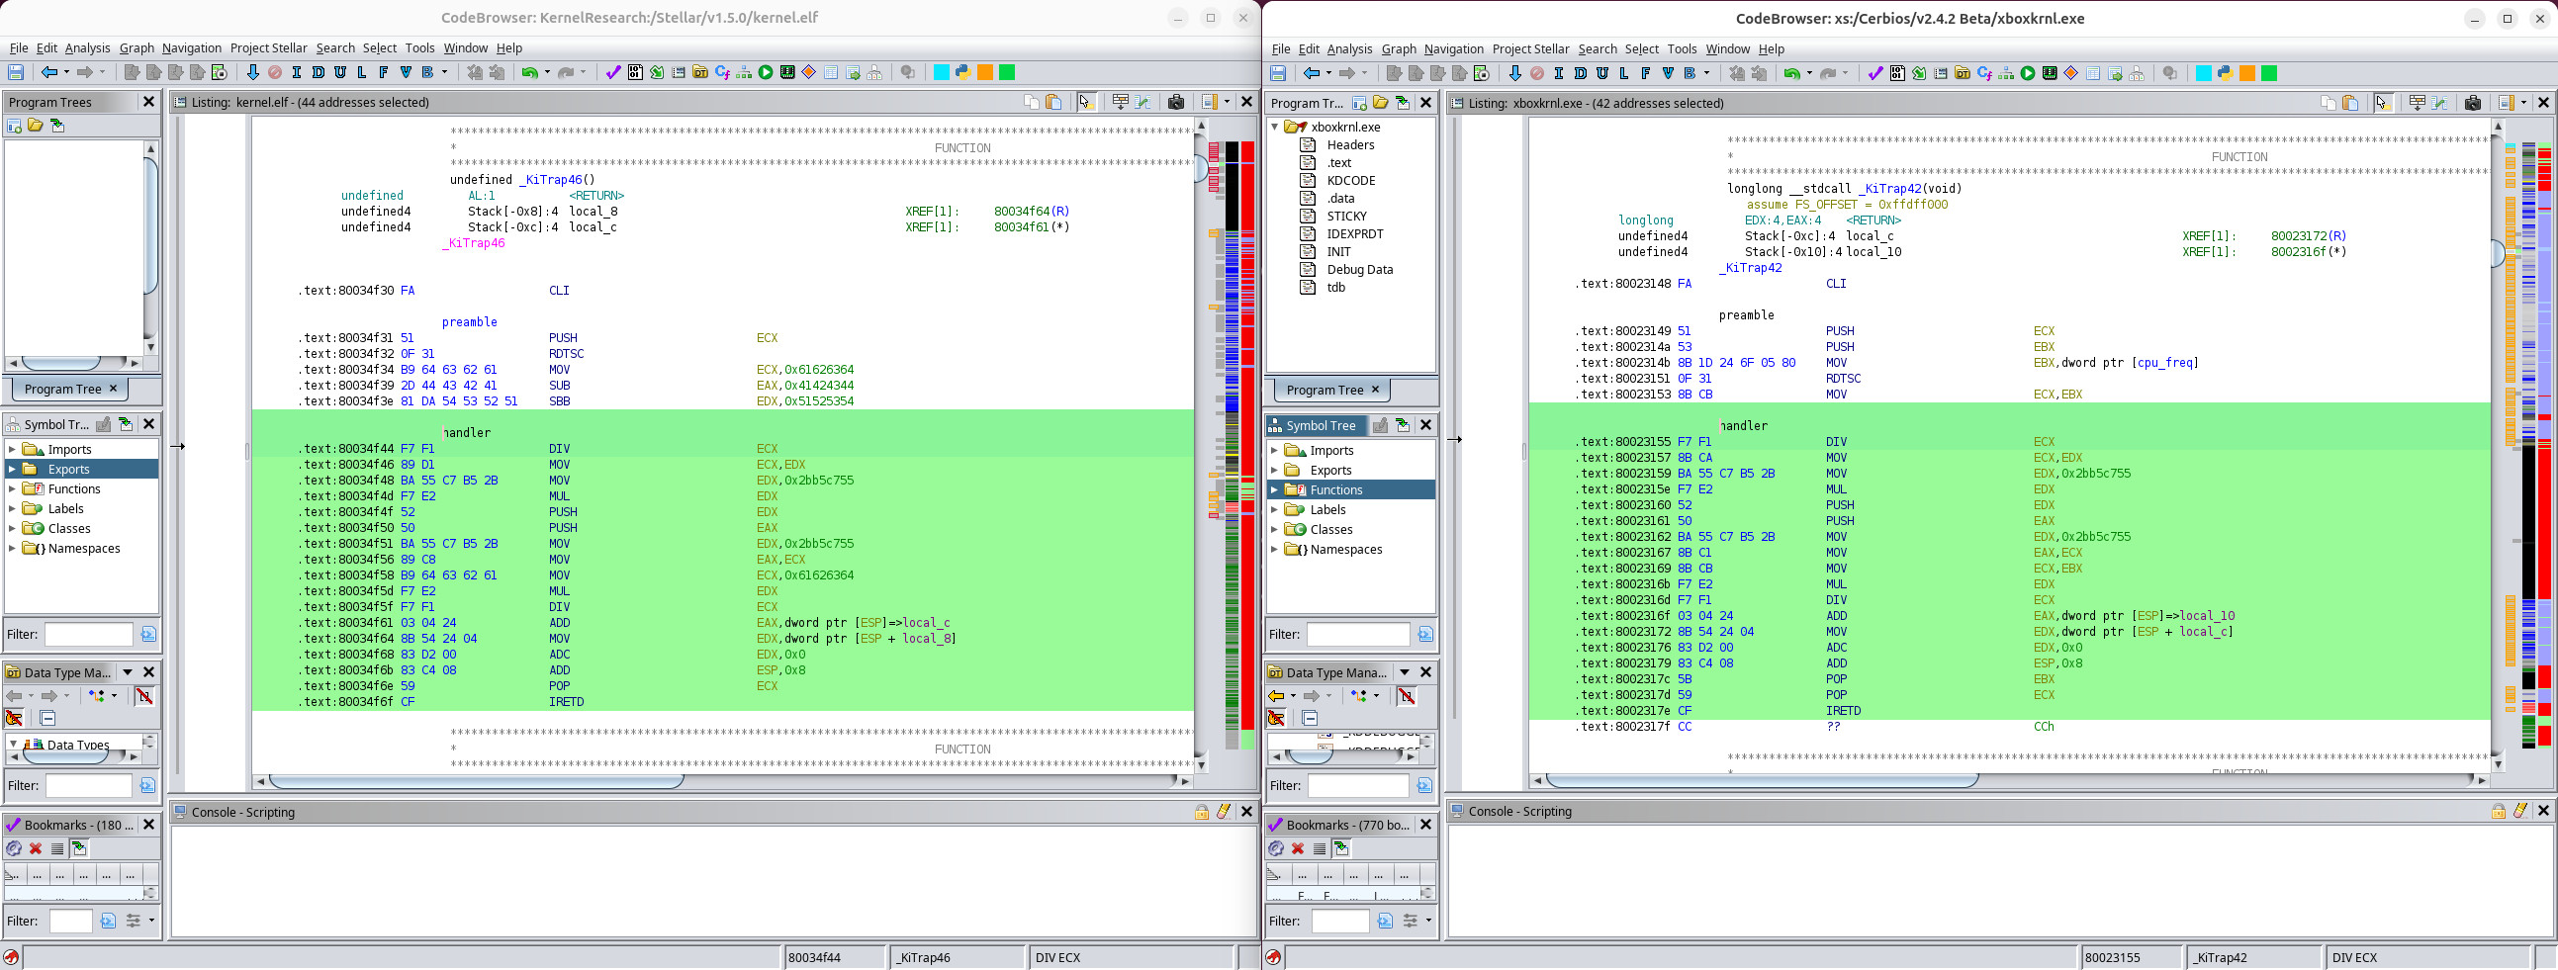
Task: Clear Scripting console in xboxkrnl.exe window
Action: point(2520,811)
